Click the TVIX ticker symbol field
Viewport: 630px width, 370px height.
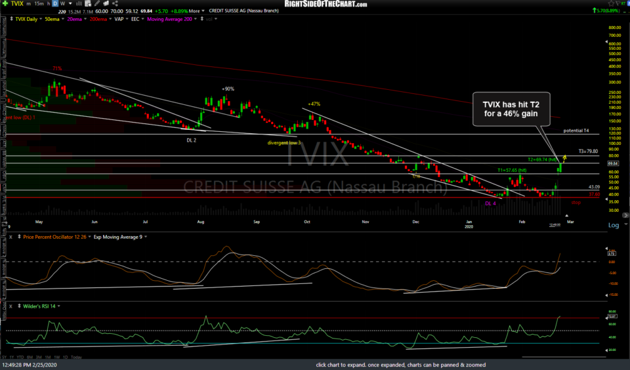(17, 4)
